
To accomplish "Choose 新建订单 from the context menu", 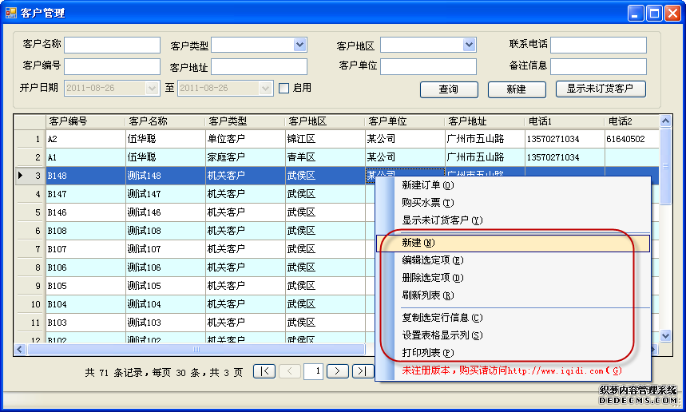I will [x=427, y=185].
